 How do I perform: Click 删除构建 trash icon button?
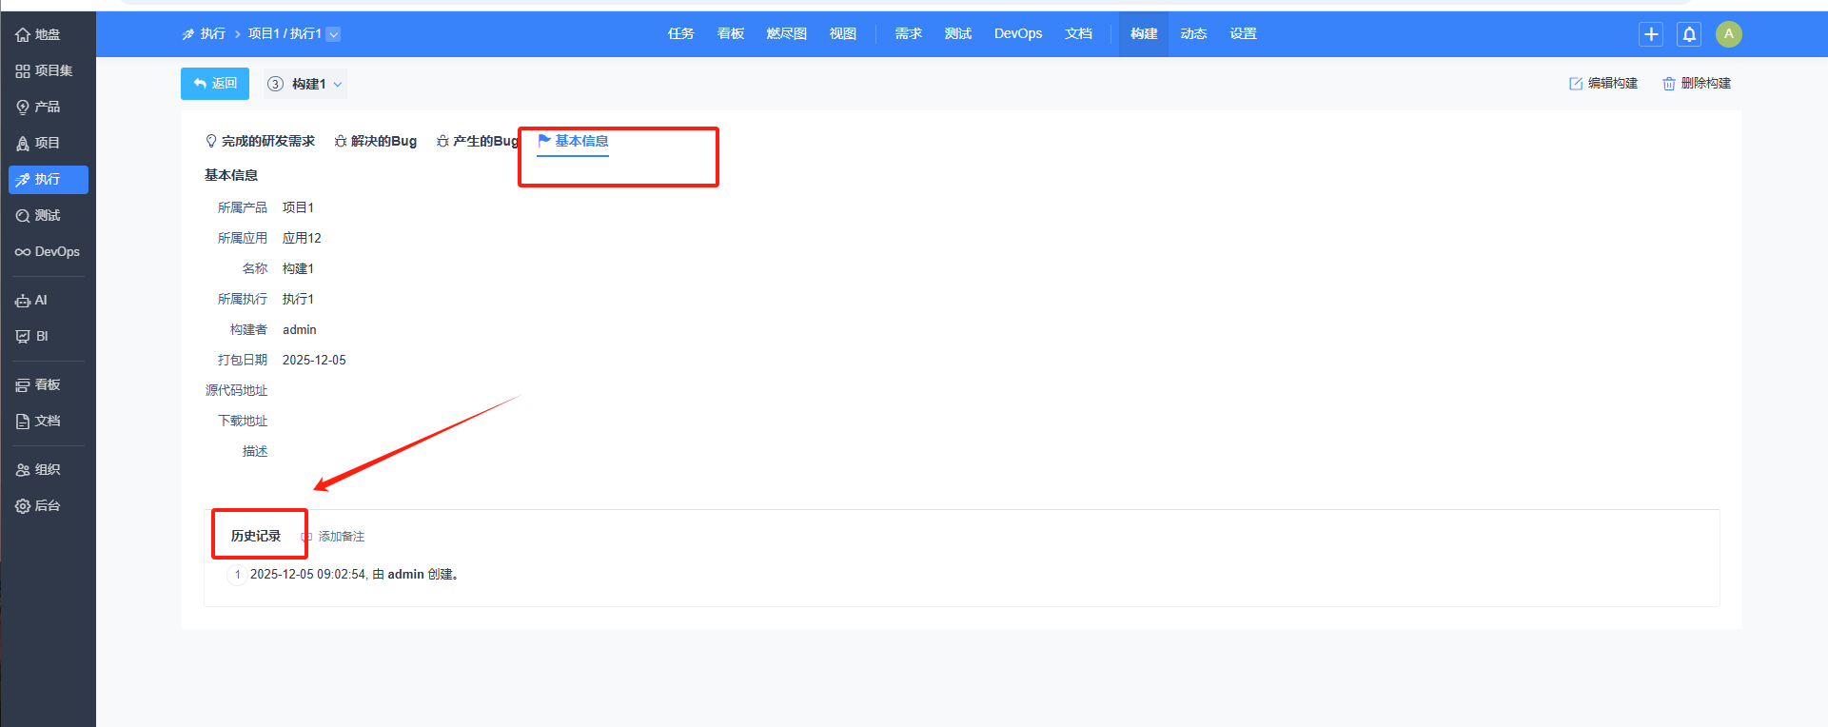click(1697, 84)
